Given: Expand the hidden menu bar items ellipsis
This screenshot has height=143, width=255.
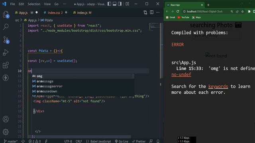Looking at the screenshot, I should click(x=65, y=4).
